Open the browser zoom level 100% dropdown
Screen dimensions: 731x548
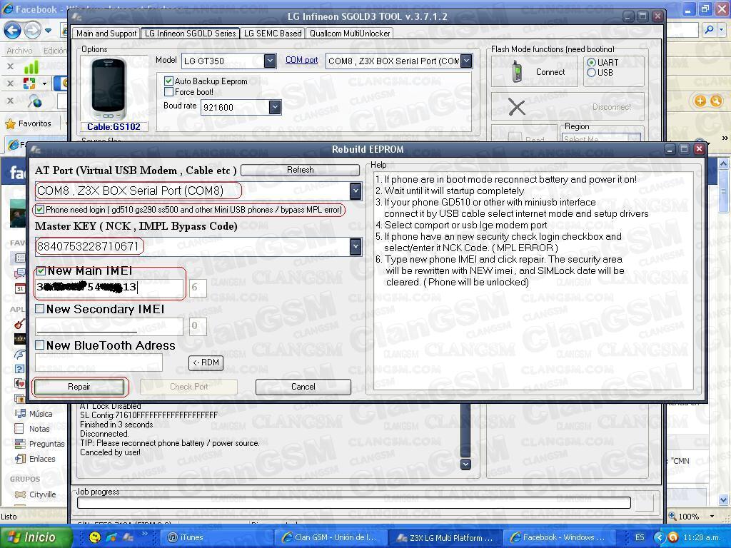(x=712, y=517)
